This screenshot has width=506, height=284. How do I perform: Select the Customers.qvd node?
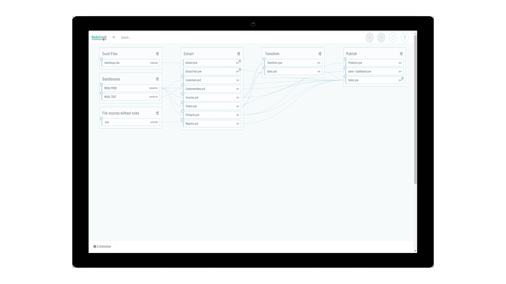point(212,80)
